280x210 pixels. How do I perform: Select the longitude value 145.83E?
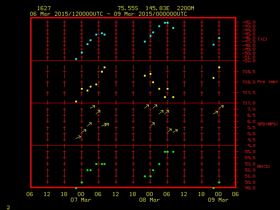pos(157,8)
